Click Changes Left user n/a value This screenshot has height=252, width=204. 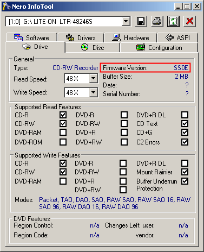point(183,225)
